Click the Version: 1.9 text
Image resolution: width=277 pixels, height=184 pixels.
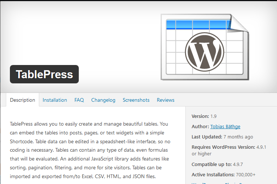[204, 116]
